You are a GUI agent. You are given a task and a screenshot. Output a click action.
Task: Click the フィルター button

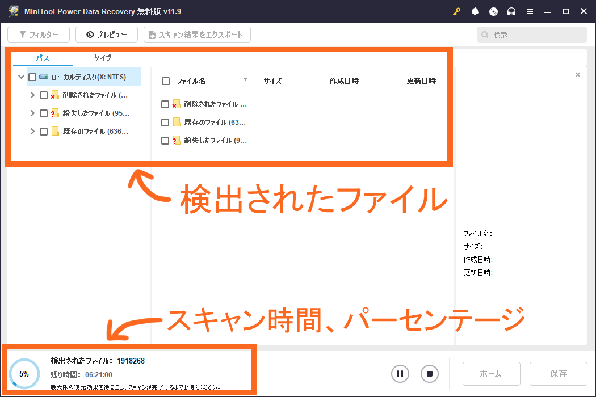click(x=39, y=35)
